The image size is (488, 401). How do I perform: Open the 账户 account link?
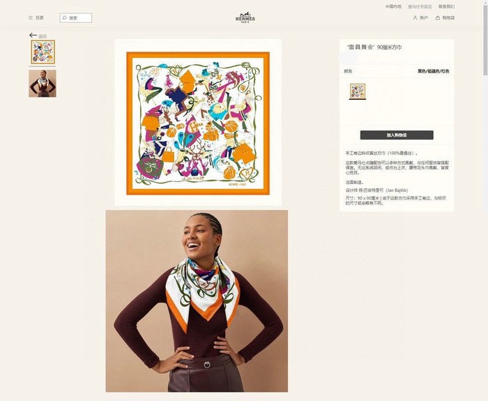[420, 17]
